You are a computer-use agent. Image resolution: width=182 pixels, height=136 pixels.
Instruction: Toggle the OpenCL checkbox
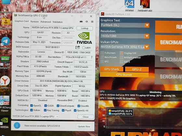(32, 106)
